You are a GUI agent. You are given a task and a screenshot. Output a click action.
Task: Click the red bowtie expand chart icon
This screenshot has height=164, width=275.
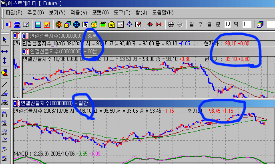coord(159,24)
